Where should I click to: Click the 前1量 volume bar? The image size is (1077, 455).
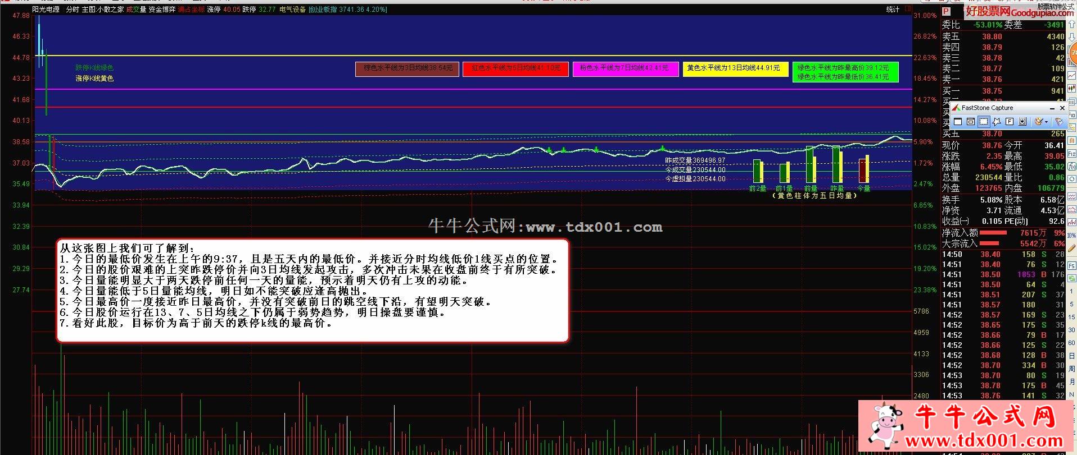[784, 173]
